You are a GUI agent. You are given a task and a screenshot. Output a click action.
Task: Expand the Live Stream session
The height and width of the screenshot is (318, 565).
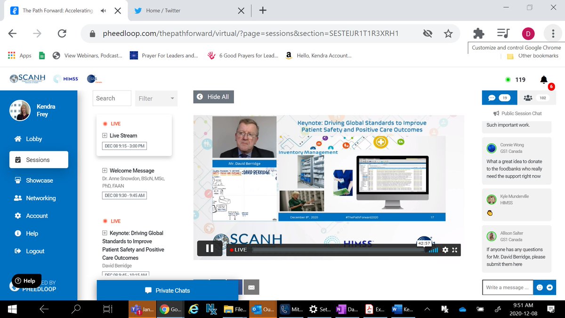click(105, 136)
